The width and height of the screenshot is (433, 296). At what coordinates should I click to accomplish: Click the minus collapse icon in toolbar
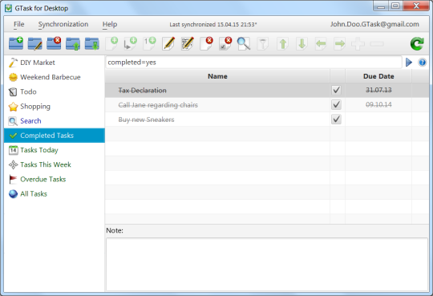(377, 43)
